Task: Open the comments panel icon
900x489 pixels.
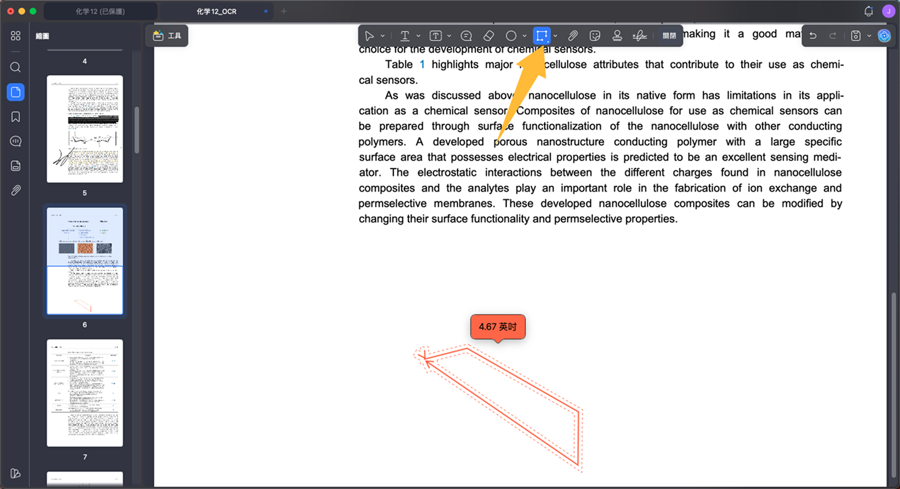Action: click(x=16, y=141)
